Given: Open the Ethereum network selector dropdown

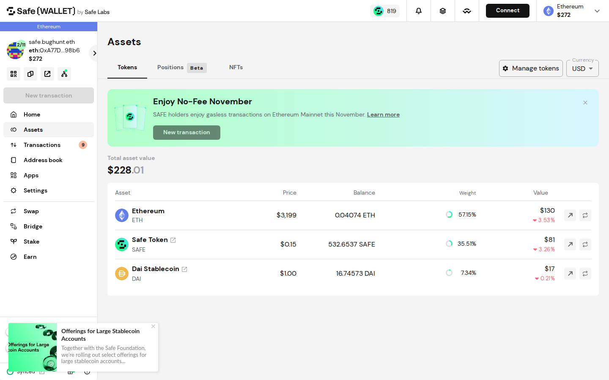Looking at the screenshot, I should coord(573,11).
